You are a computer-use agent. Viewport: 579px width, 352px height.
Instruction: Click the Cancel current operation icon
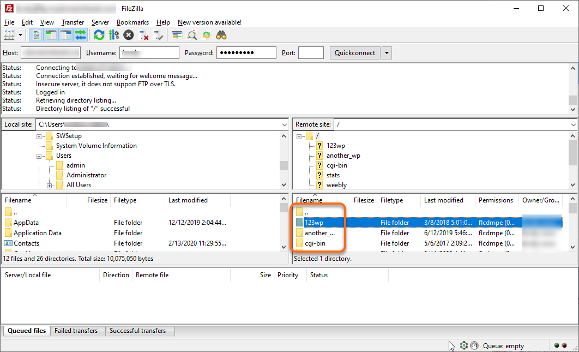[x=128, y=34]
